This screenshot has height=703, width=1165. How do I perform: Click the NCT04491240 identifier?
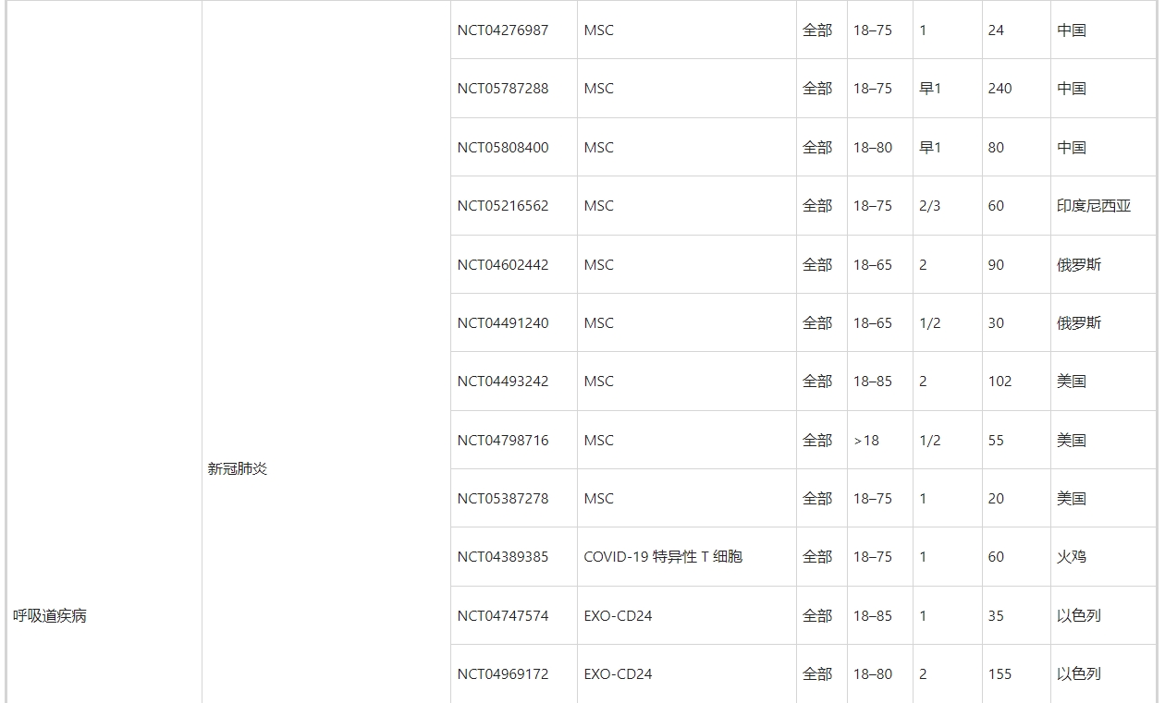[502, 323]
